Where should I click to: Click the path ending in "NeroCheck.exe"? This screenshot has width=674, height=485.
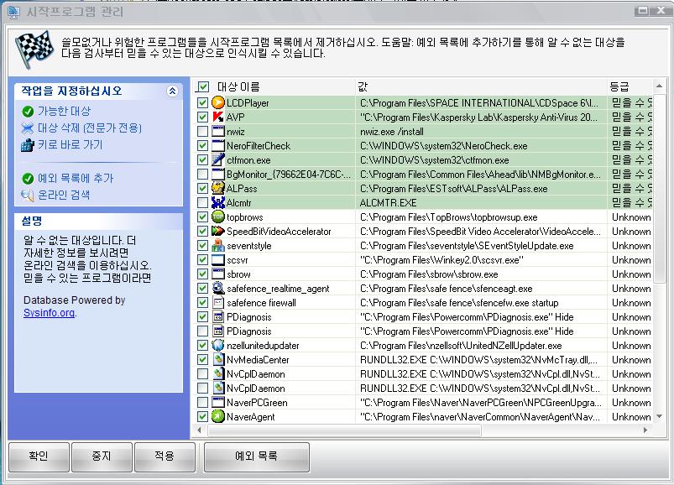point(444,146)
